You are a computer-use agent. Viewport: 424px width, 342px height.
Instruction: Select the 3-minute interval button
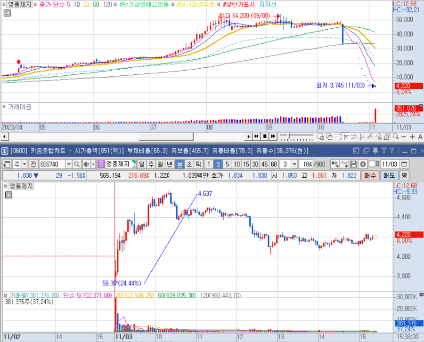pos(218,164)
